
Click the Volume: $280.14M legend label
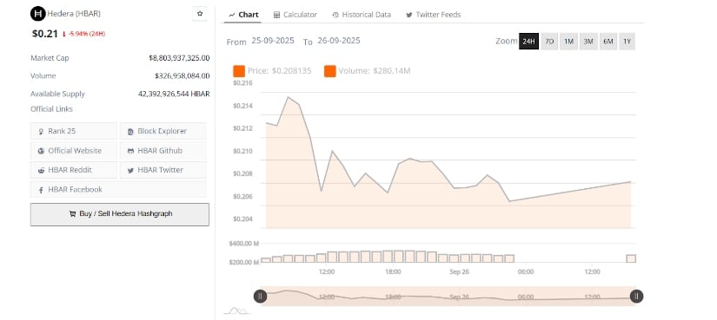(375, 71)
